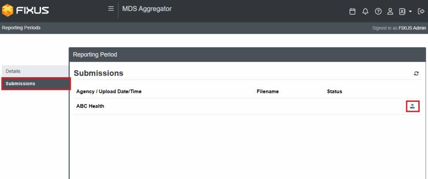Show notifications via the bell icon
This screenshot has width=428, height=179.
(x=365, y=11)
